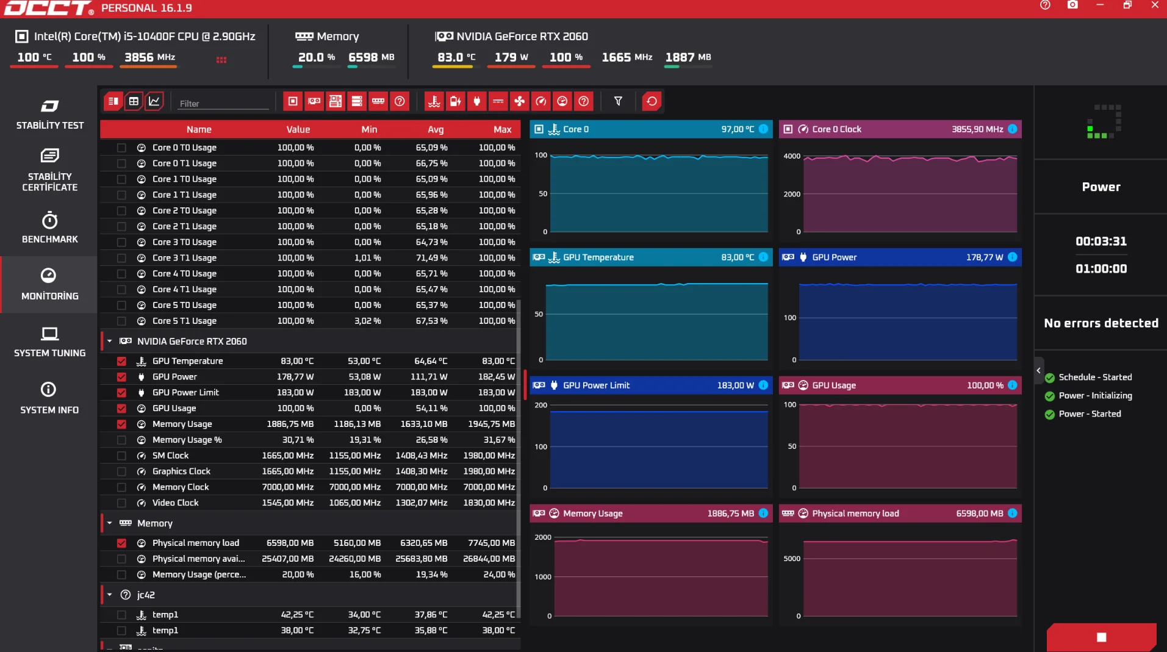Collapse the jc42 sensor group

[x=110, y=595]
